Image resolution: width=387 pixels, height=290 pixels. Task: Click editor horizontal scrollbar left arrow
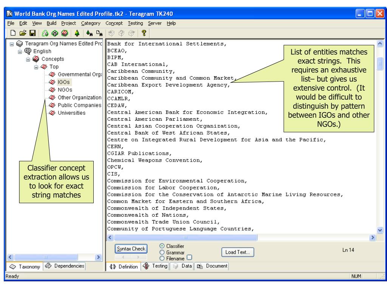point(110,238)
